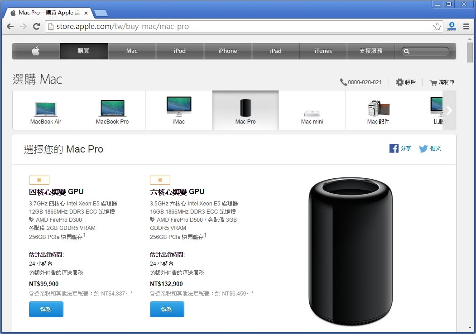Select MacBook Pro product thumbnail
This screenshot has height=334, width=476.
(x=112, y=110)
